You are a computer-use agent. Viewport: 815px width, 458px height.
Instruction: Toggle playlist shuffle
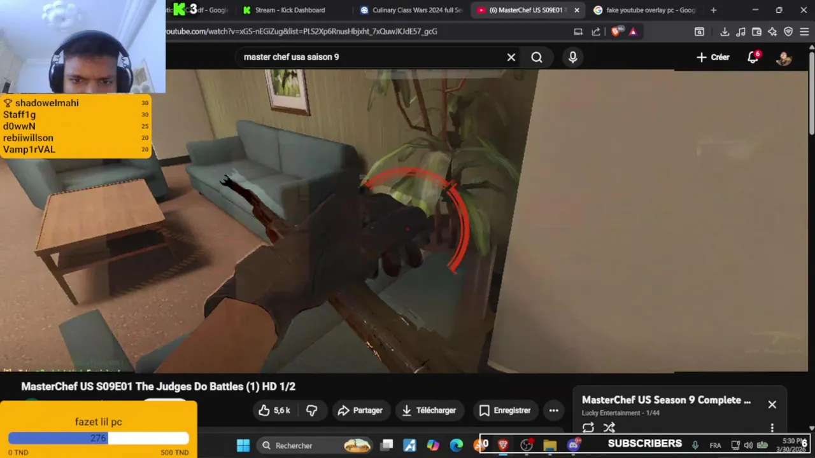pos(609,427)
